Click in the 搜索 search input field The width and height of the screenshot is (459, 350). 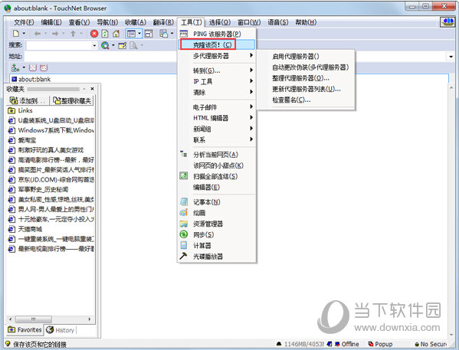(x=59, y=46)
